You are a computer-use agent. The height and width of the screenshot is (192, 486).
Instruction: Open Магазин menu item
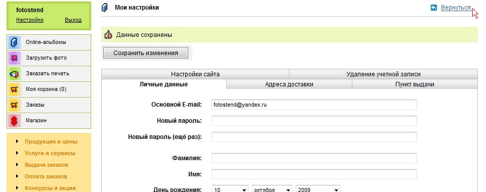49,121
